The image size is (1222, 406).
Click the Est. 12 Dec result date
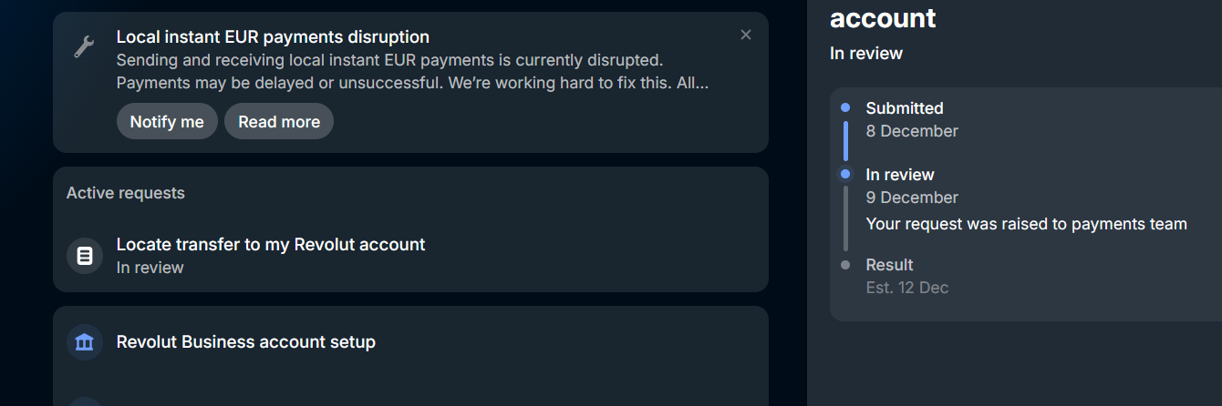click(907, 288)
